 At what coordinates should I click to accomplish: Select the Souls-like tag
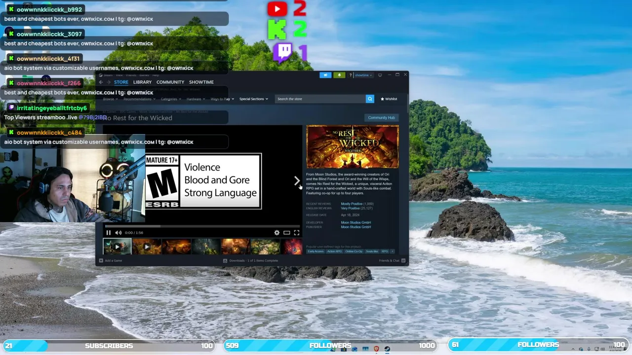pos(372,251)
